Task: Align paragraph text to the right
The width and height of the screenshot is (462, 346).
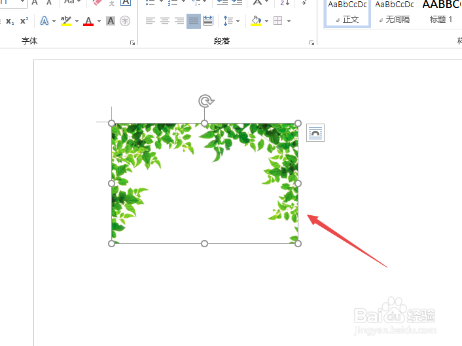Action: (179, 21)
